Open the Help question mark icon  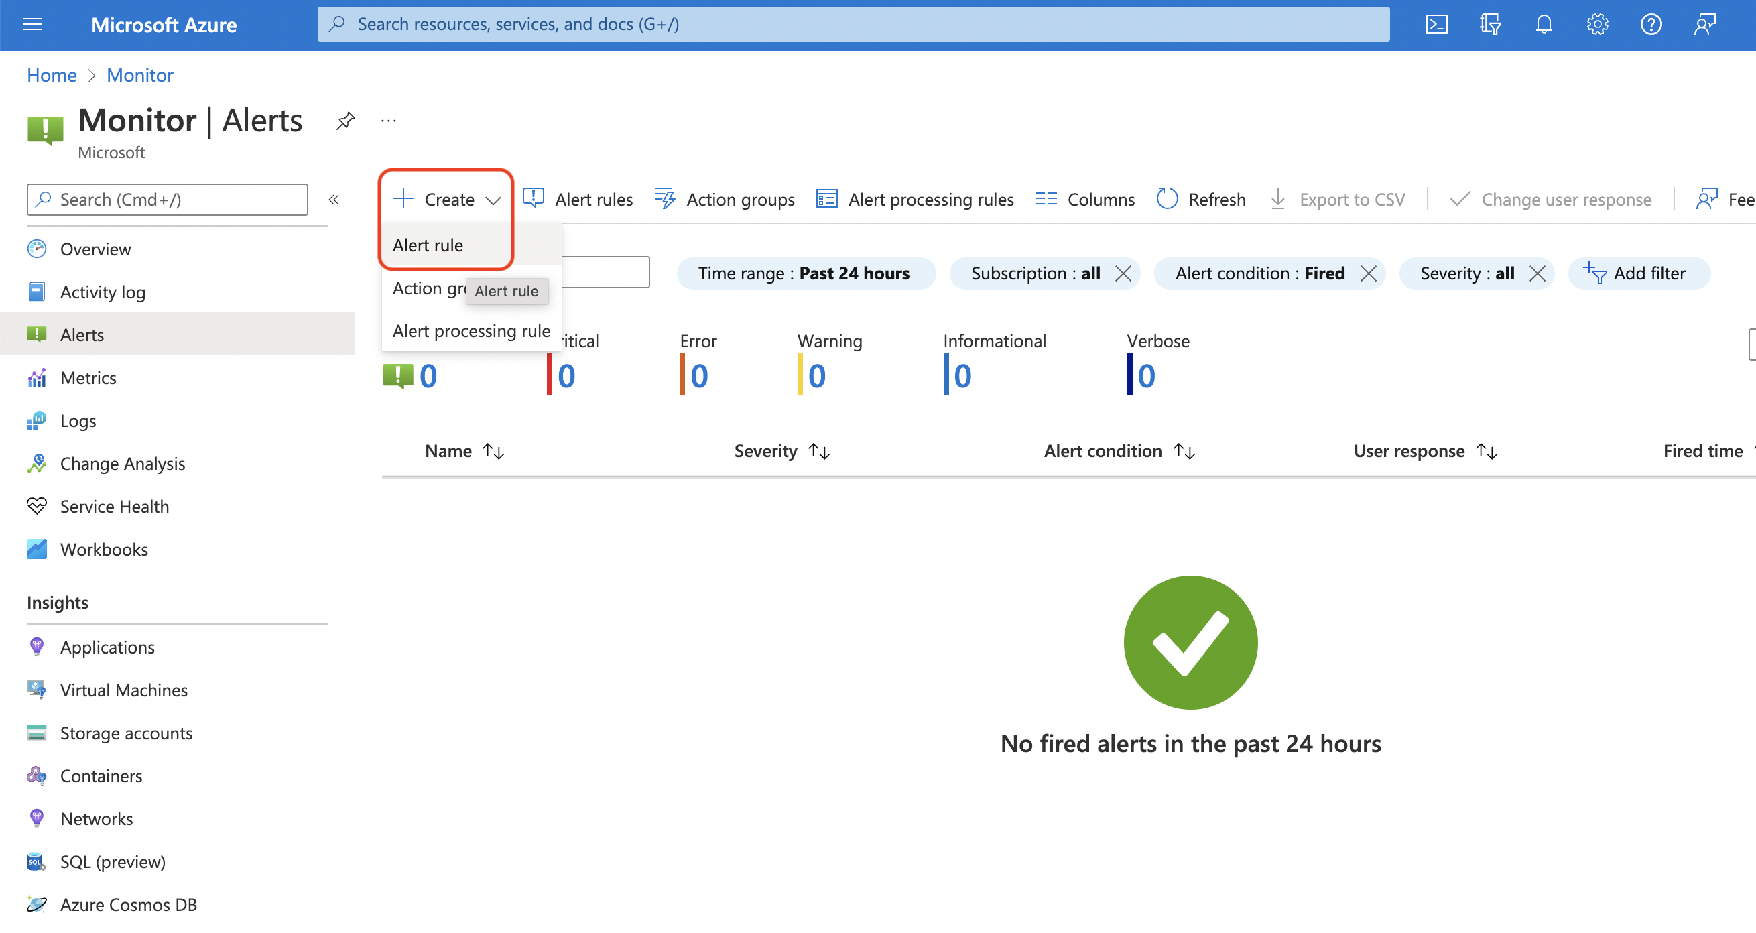1650,25
